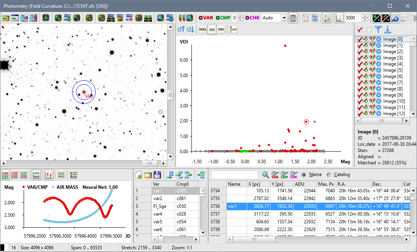Image resolution: width=417 pixels, height=252 pixels.
Task: Increase the 5000 value with up arrow
Action: point(365,16)
